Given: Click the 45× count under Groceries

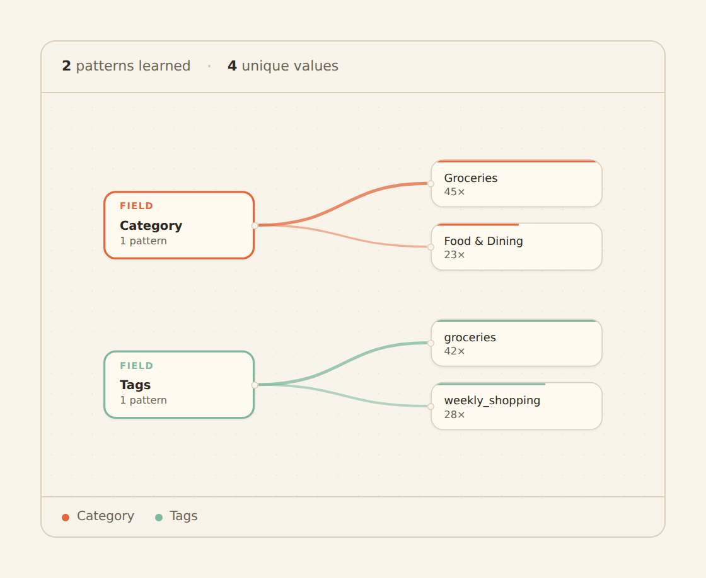Looking at the screenshot, I should pyautogui.click(x=454, y=191).
